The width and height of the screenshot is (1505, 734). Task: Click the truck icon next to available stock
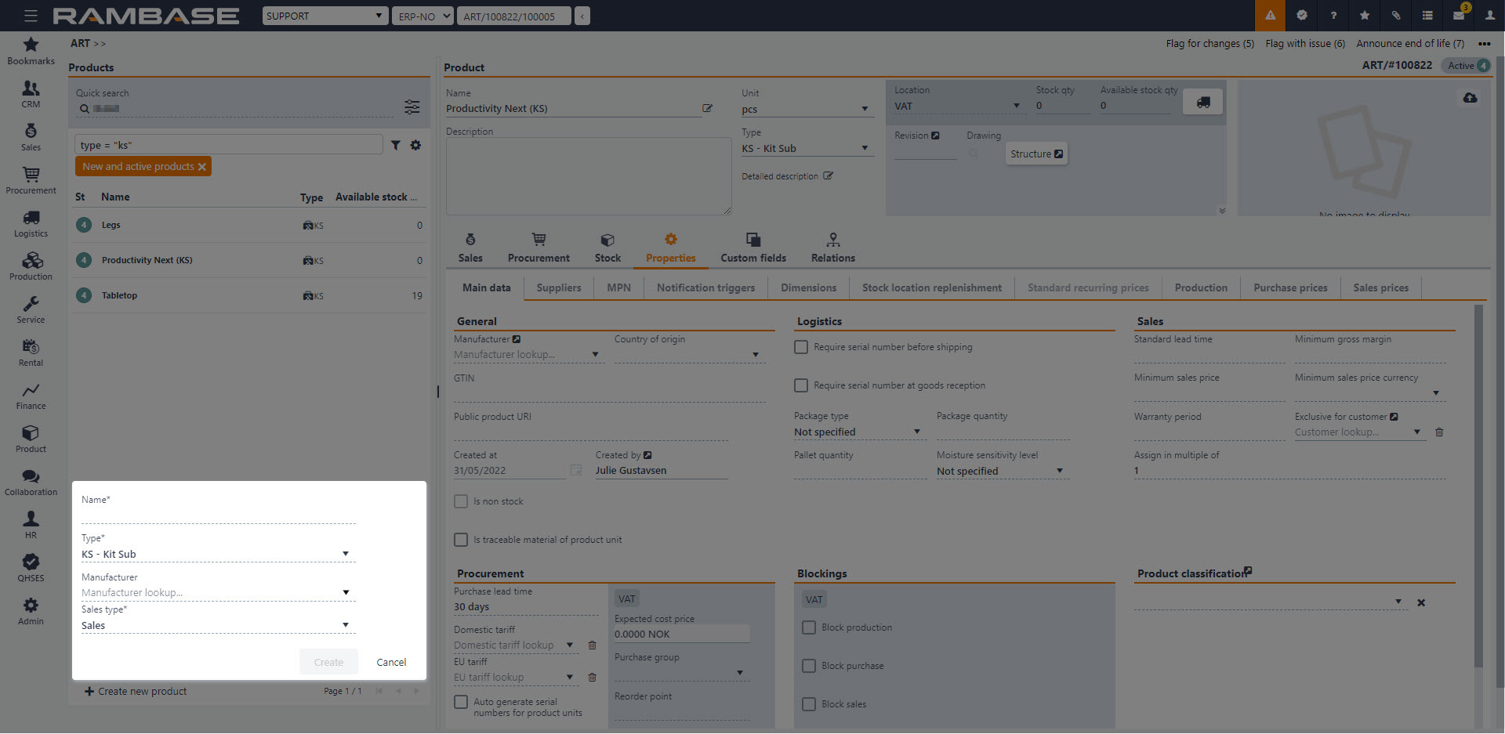pos(1202,103)
